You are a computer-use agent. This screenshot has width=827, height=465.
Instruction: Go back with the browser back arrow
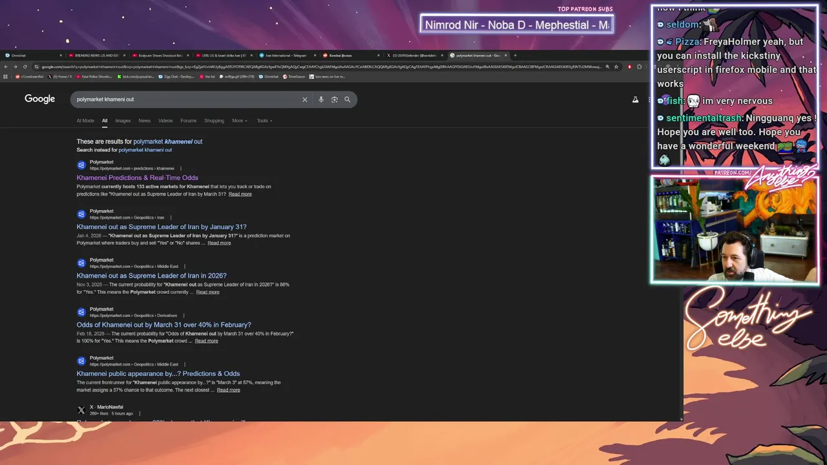pos(6,67)
